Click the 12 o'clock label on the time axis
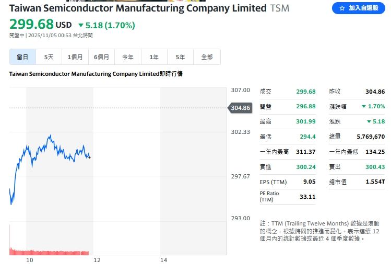This screenshot has height=271, width=391. 97,260
